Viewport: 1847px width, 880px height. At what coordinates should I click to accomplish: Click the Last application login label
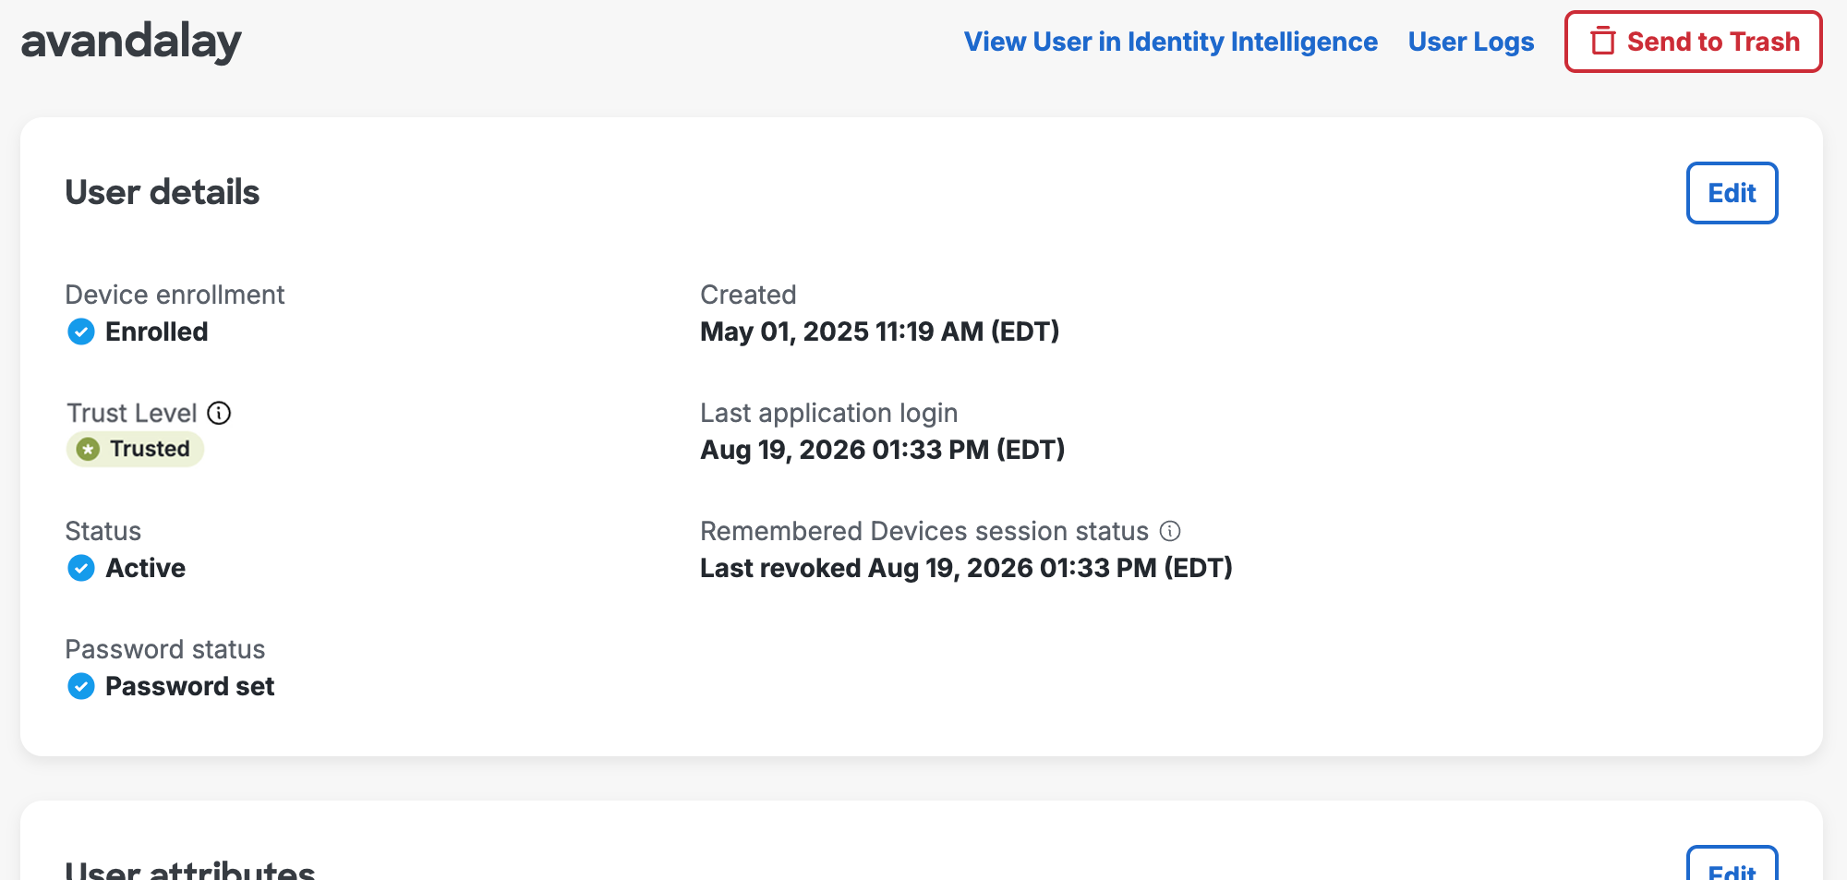click(829, 413)
